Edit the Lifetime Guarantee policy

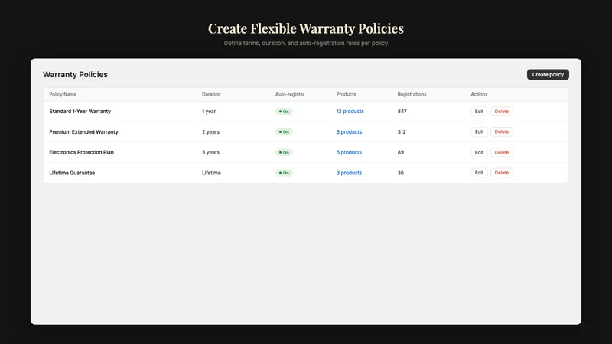tap(479, 173)
